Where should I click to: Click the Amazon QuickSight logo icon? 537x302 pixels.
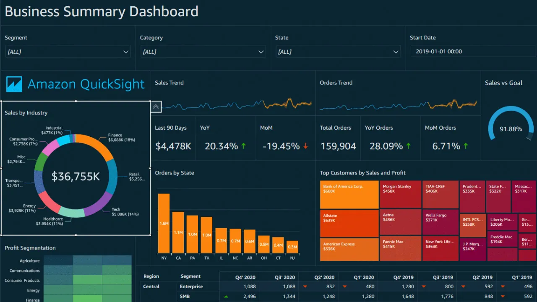(14, 84)
